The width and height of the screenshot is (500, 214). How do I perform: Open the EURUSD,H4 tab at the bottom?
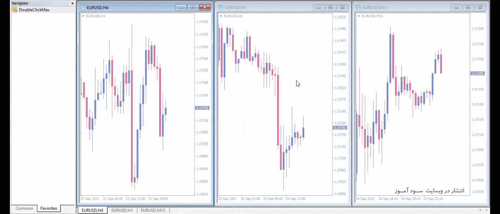pos(92,210)
